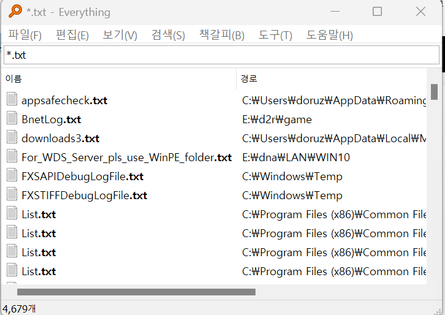Click the E:\d2r\game path cell
The width and height of the screenshot is (445, 315).
pos(277,120)
